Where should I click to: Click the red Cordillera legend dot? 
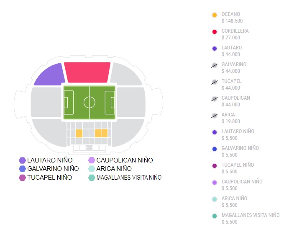215,32
